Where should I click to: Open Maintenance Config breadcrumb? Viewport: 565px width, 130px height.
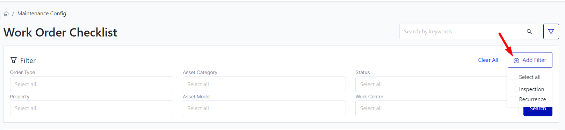42,14
